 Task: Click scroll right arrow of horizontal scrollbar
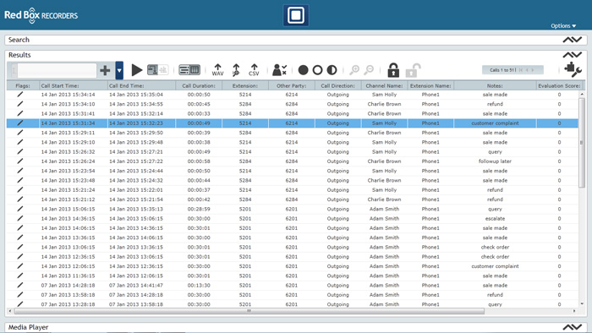tap(574, 311)
